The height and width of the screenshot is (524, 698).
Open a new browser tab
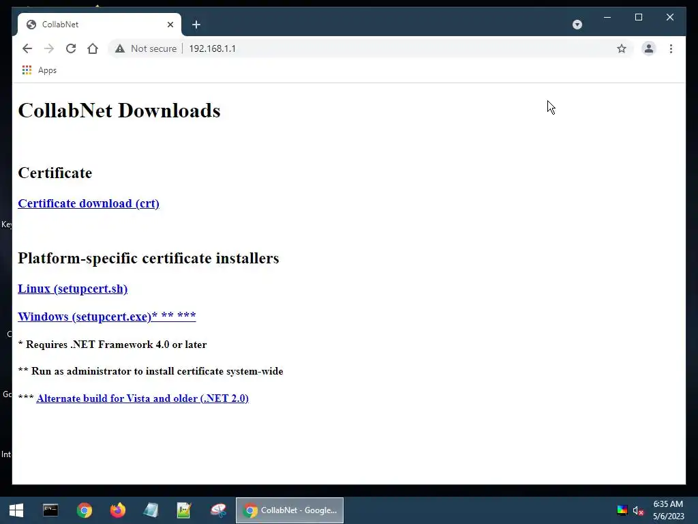coord(196,25)
